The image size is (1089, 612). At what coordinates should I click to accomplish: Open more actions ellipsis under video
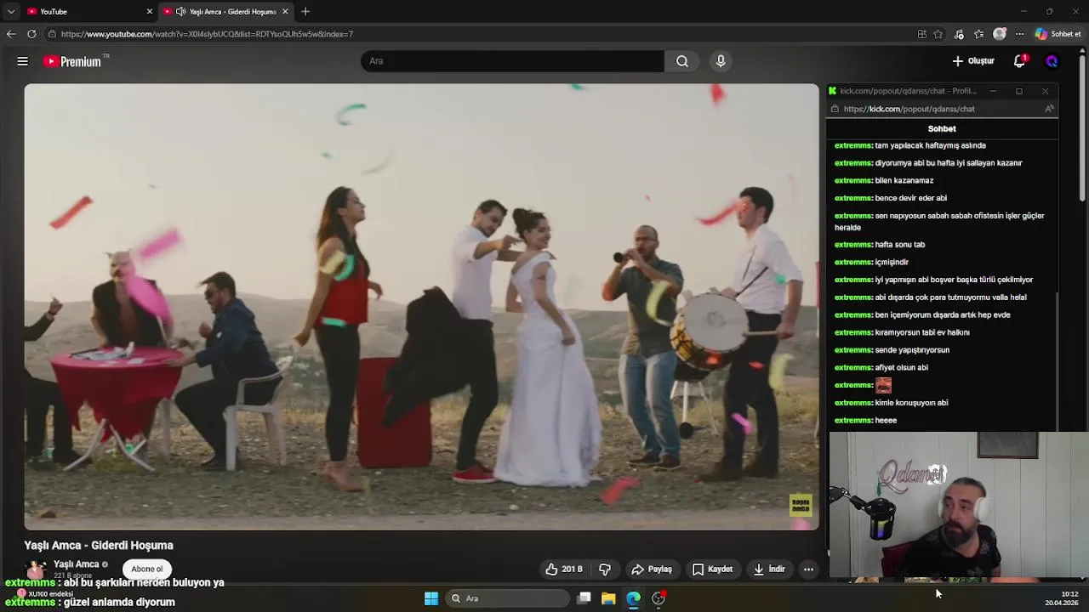tap(809, 569)
